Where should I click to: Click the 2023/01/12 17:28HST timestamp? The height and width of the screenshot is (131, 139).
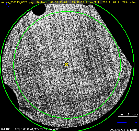[x=124, y=129]
